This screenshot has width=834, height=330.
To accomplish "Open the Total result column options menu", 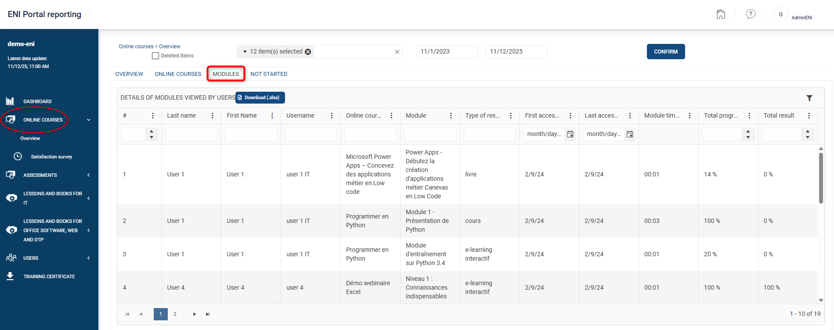I will (809, 116).
